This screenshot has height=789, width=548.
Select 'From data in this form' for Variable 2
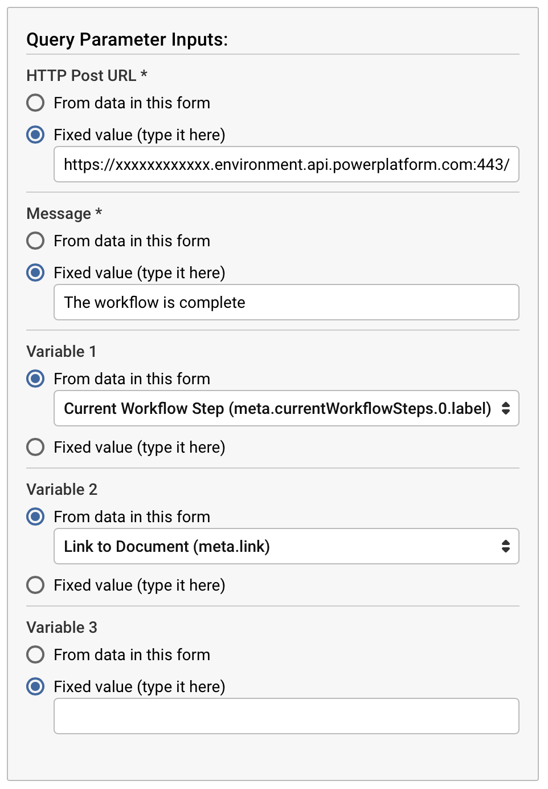(35, 516)
